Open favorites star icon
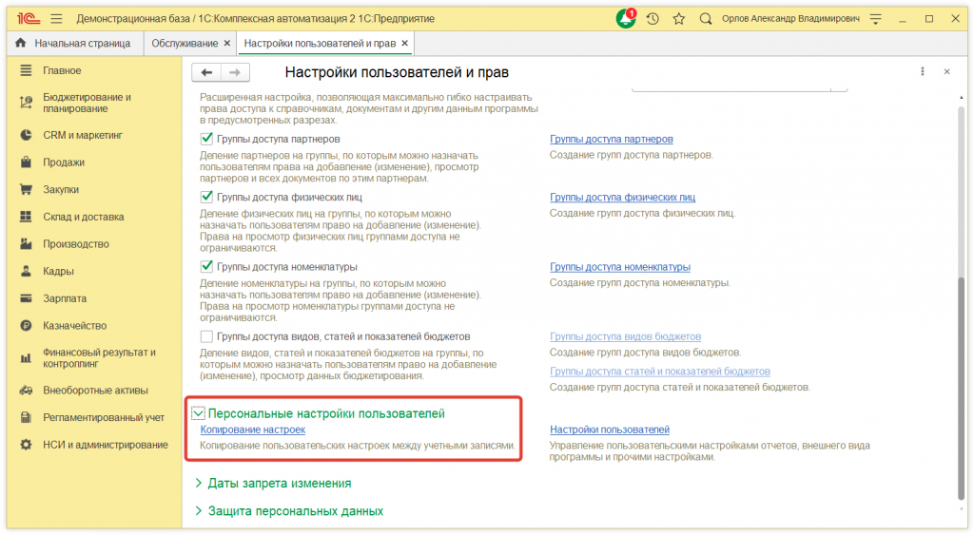The image size is (974, 535). click(x=678, y=19)
